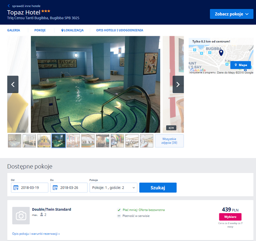Select the eighth colorful playroom thumbnail
Screen dimensions: 256x241
pyautogui.click(x=117, y=141)
